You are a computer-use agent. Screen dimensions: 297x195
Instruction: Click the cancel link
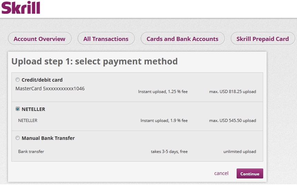coord(221,173)
